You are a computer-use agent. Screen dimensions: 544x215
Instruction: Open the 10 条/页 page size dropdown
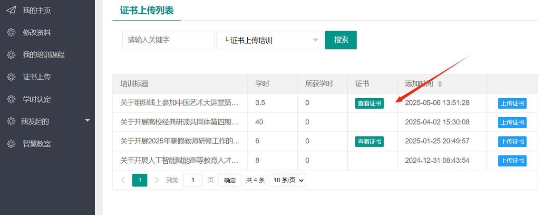pyautogui.click(x=288, y=180)
